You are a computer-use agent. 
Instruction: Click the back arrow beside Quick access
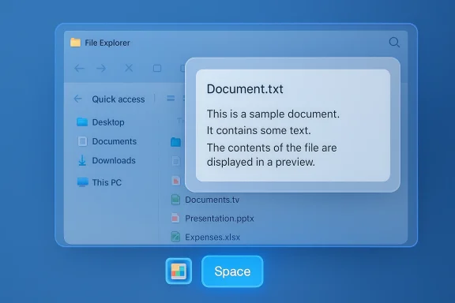[77, 99]
